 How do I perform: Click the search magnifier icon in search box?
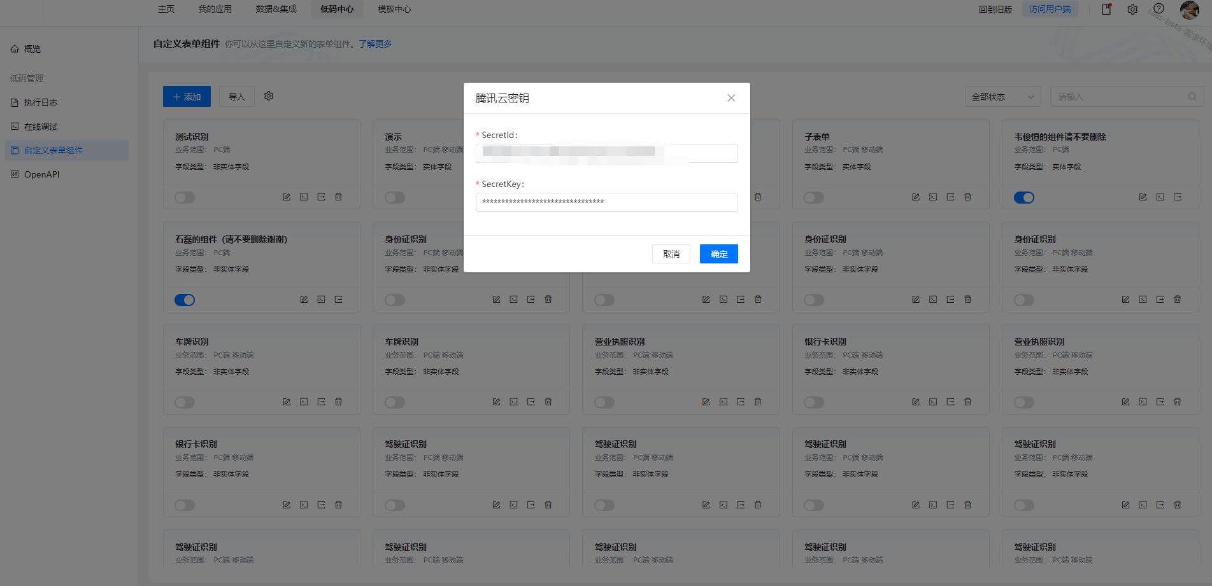[1192, 97]
